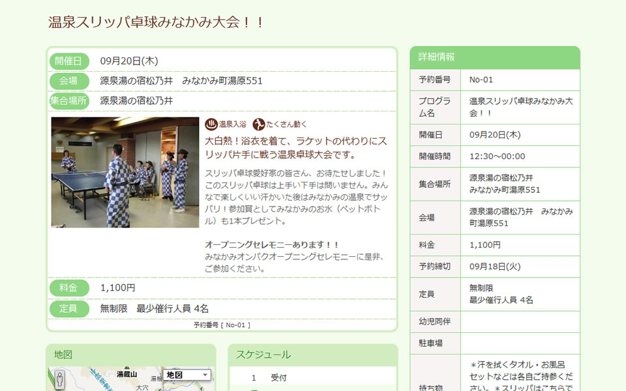The width and height of the screenshot is (626, 391).
Task: Click the 持ち物 row label
Action: coord(431,387)
